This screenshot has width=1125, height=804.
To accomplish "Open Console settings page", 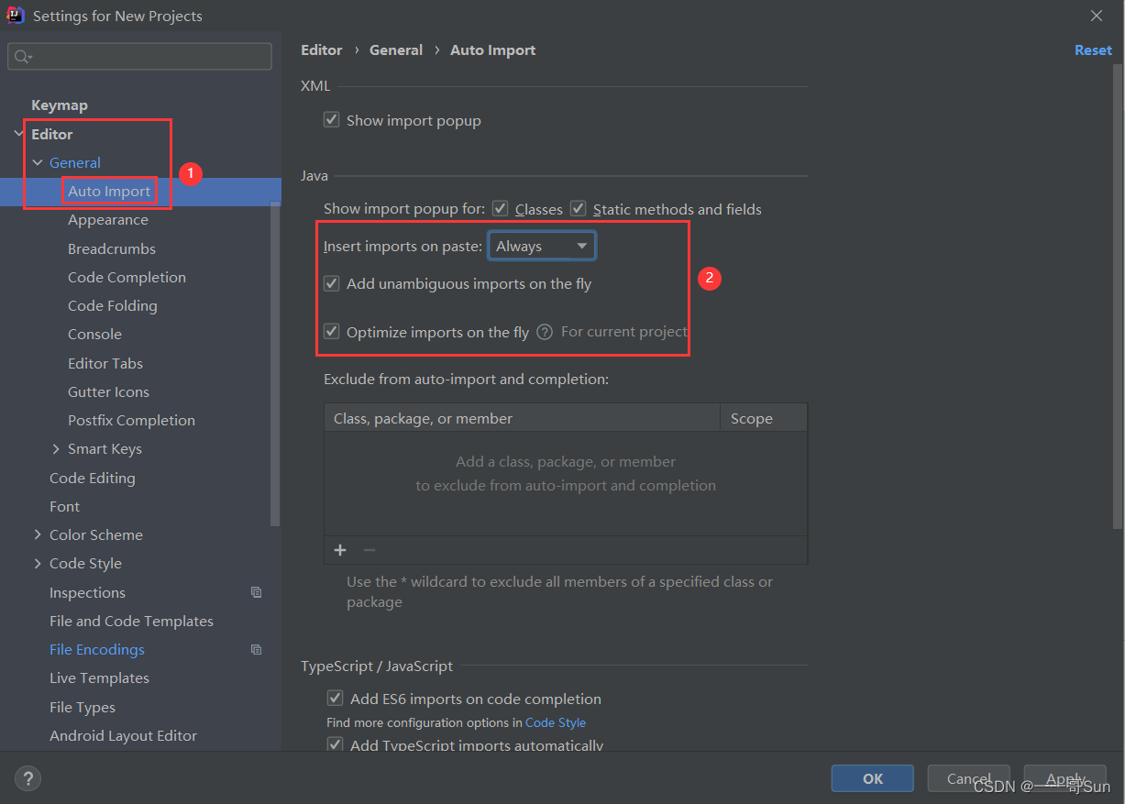I will click(x=94, y=334).
